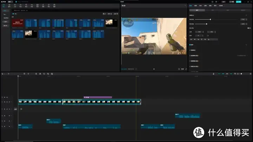Screen dimensions: 253x142
Task: Open the media bin sort options
Action: click(x=110, y=14)
